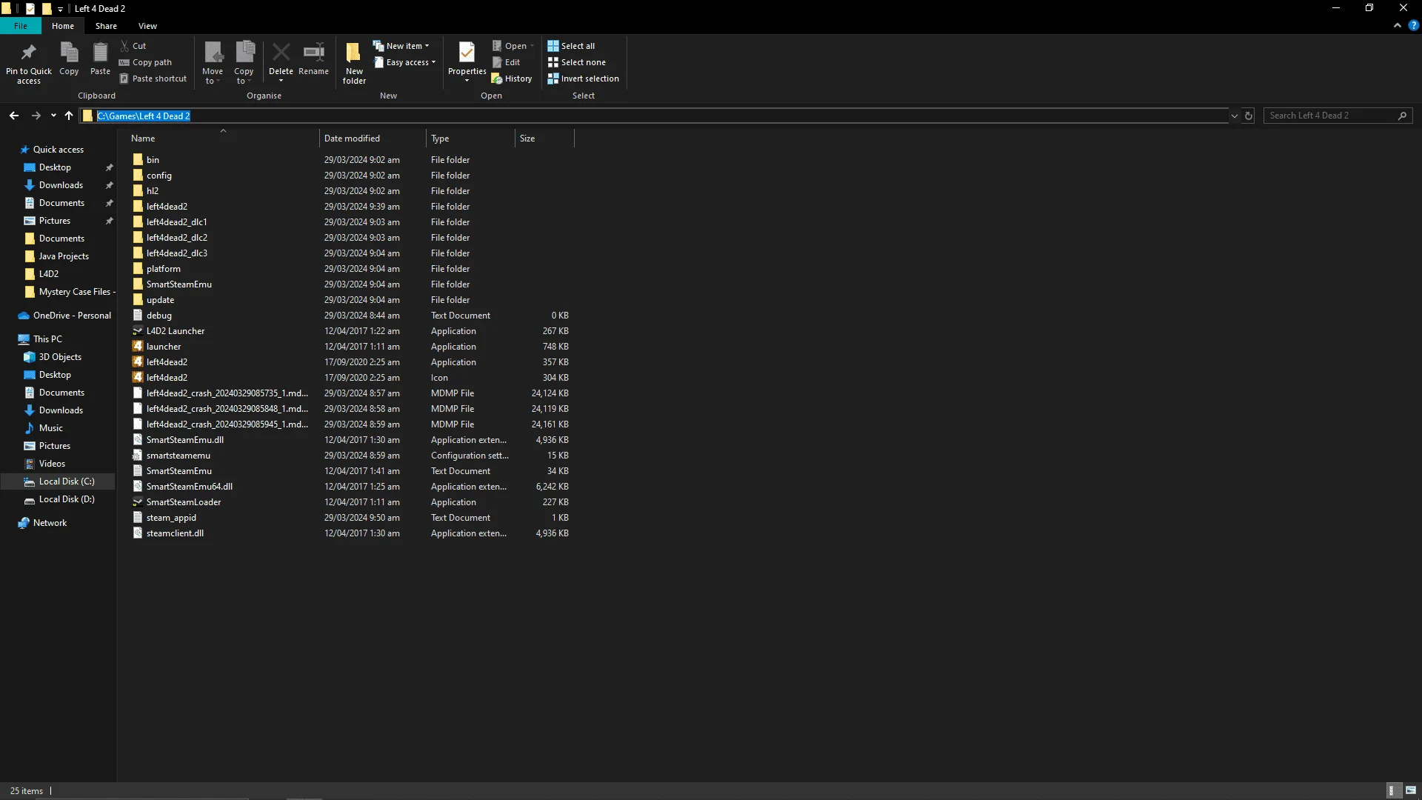The width and height of the screenshot is (1422, 800).
Task: Open the Properties dialog
Action: click(467, 63)
